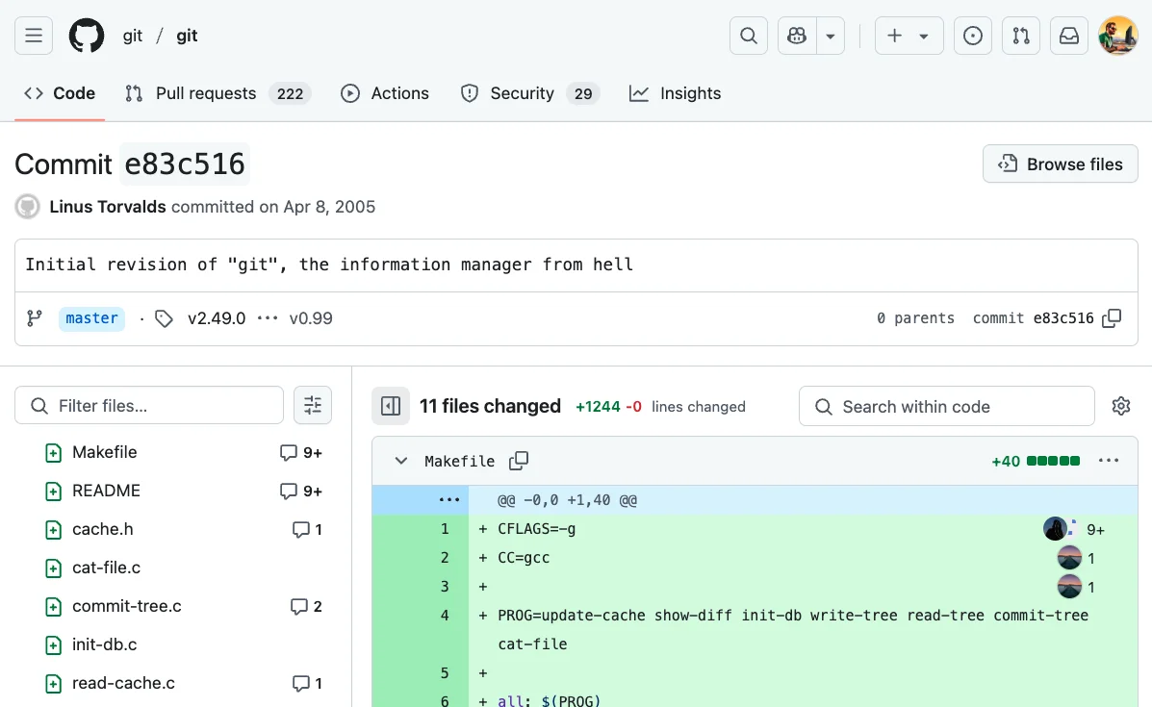Open the Issues circle-dot icon
Viewport: 1152px width, 707px height.
pos(973,36)
